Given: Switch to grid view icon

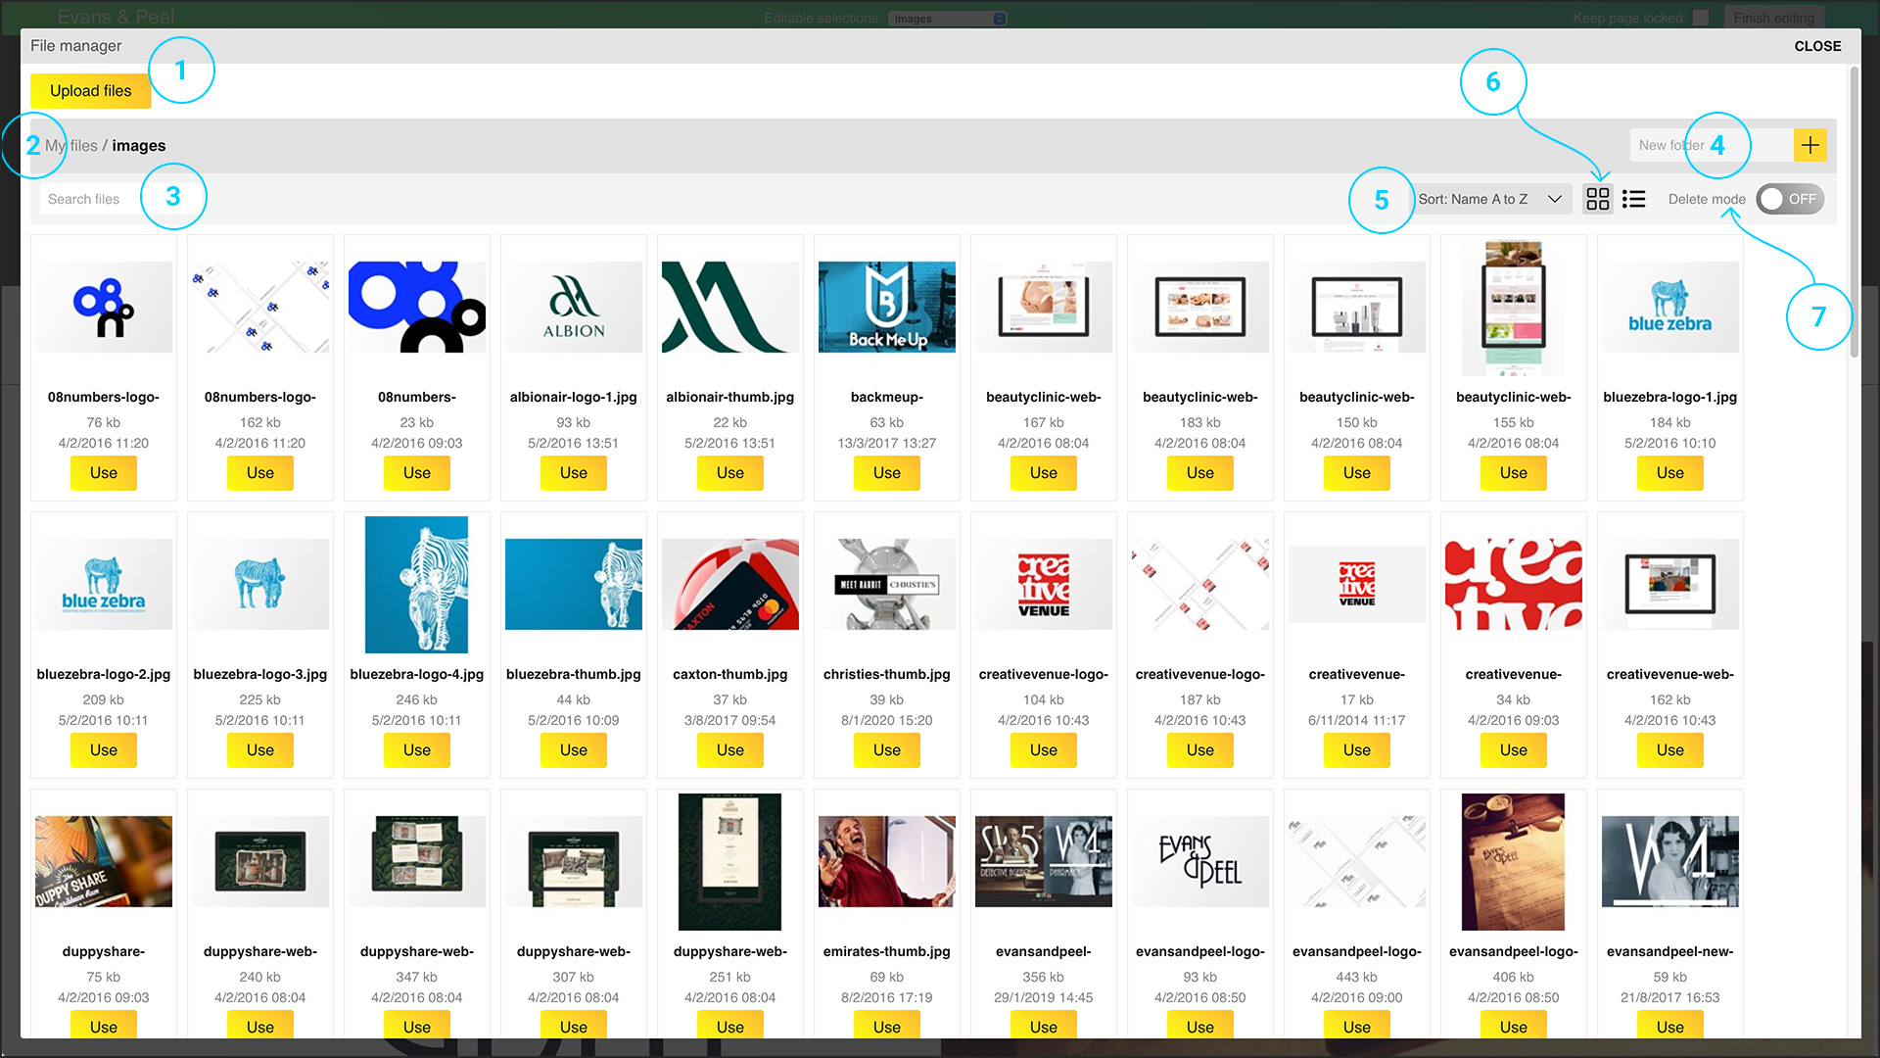Looking at the screenshot, I should (x=1598, y=199).
